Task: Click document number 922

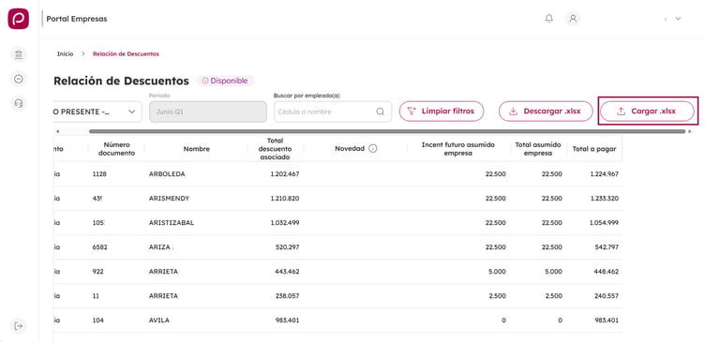Action: point(98,272)
